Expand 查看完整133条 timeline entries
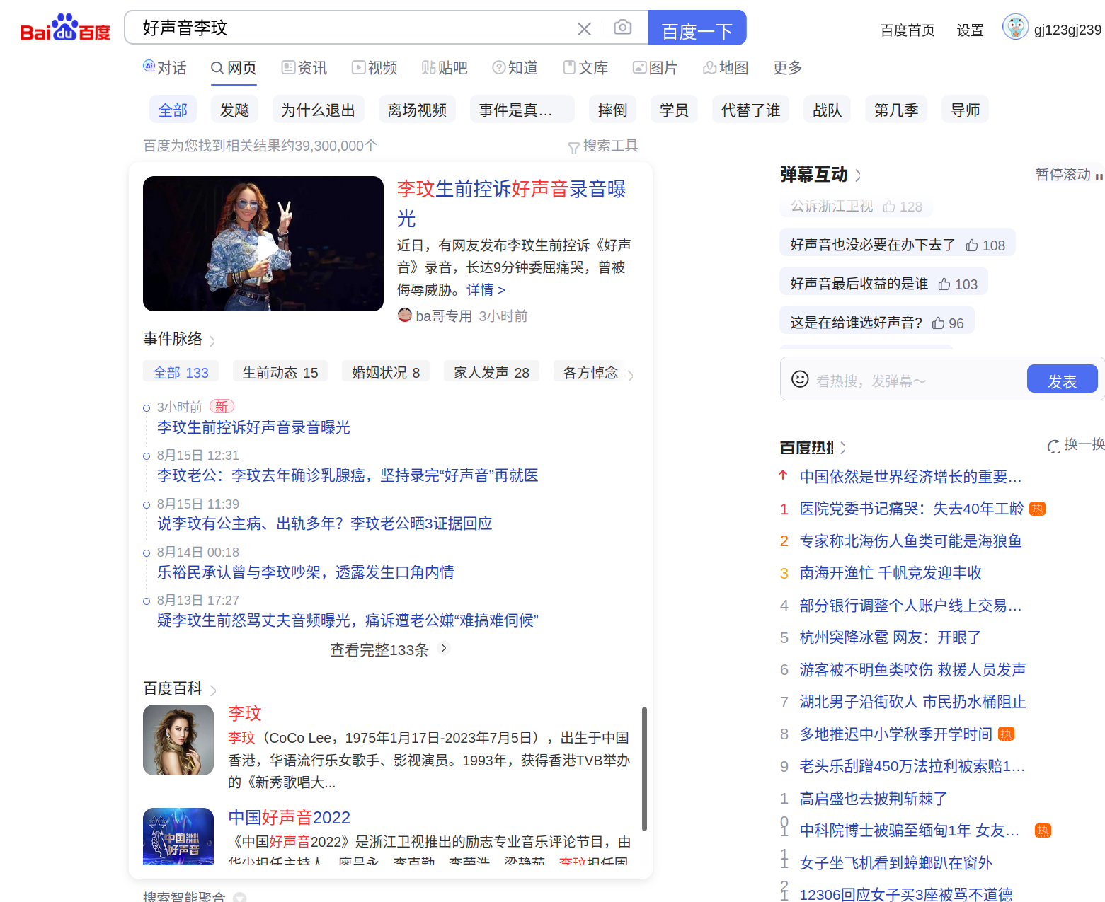This screenshot has height=902, width=1105. pyautogui.click(x=389, y=649)
